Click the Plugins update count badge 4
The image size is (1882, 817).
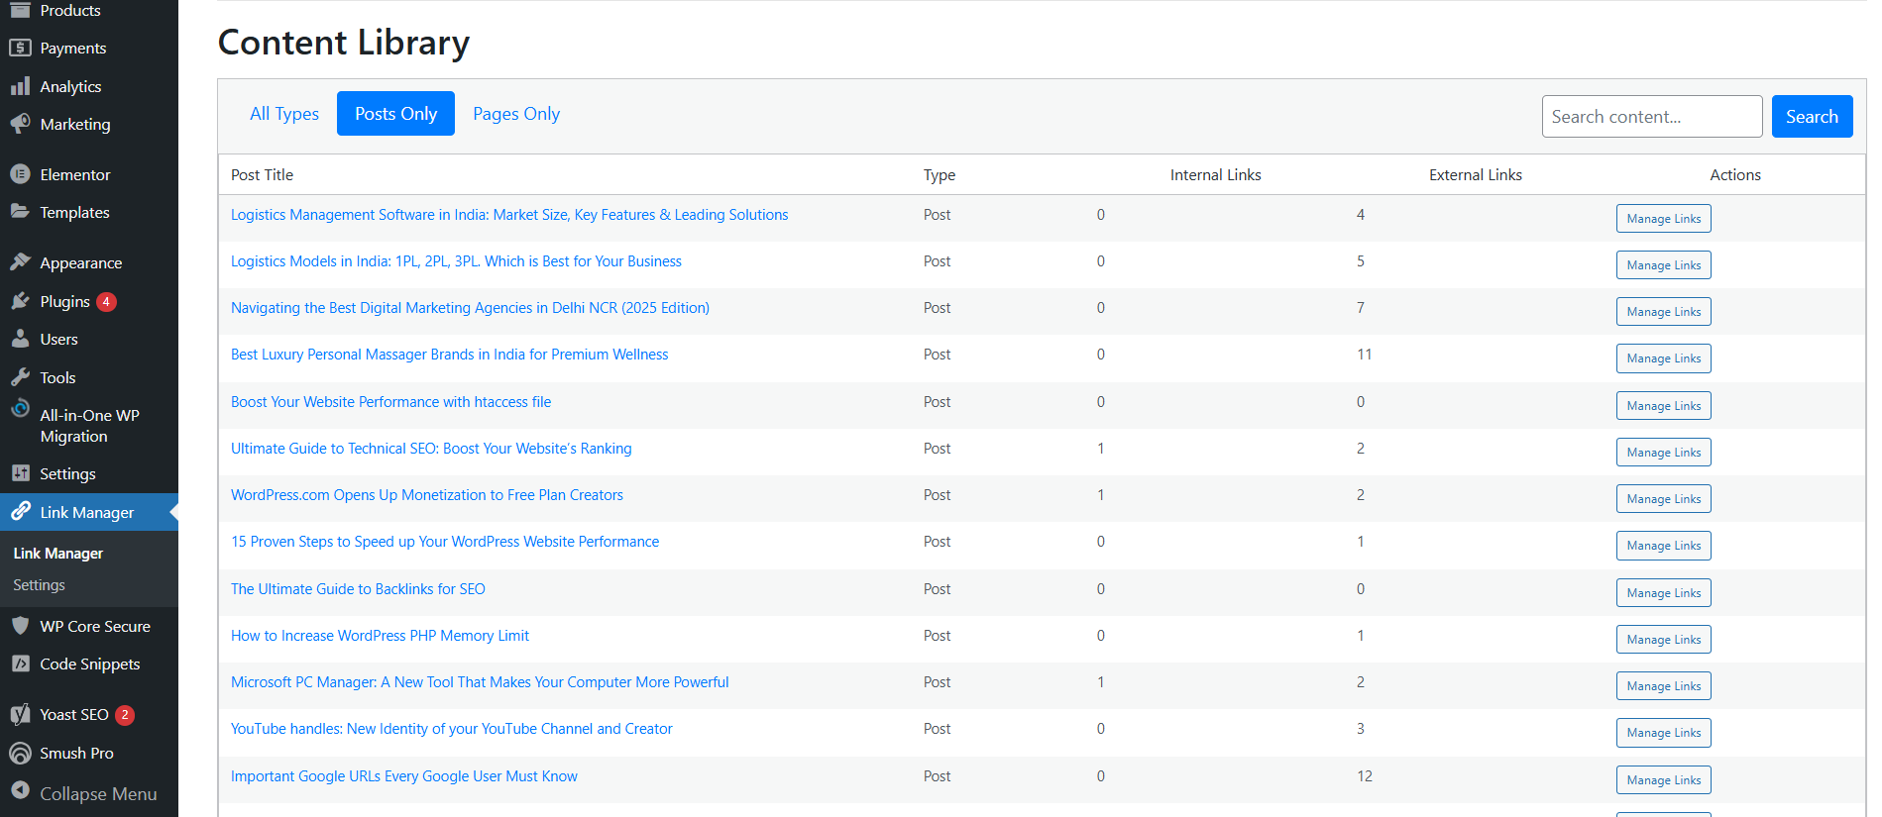[x=106, y=301]
